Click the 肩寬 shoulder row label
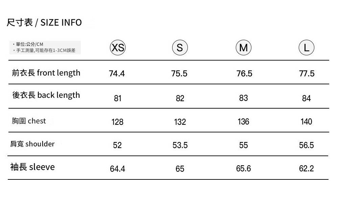Viewport: 338px width, 199px height. click(x=32, y=144)
